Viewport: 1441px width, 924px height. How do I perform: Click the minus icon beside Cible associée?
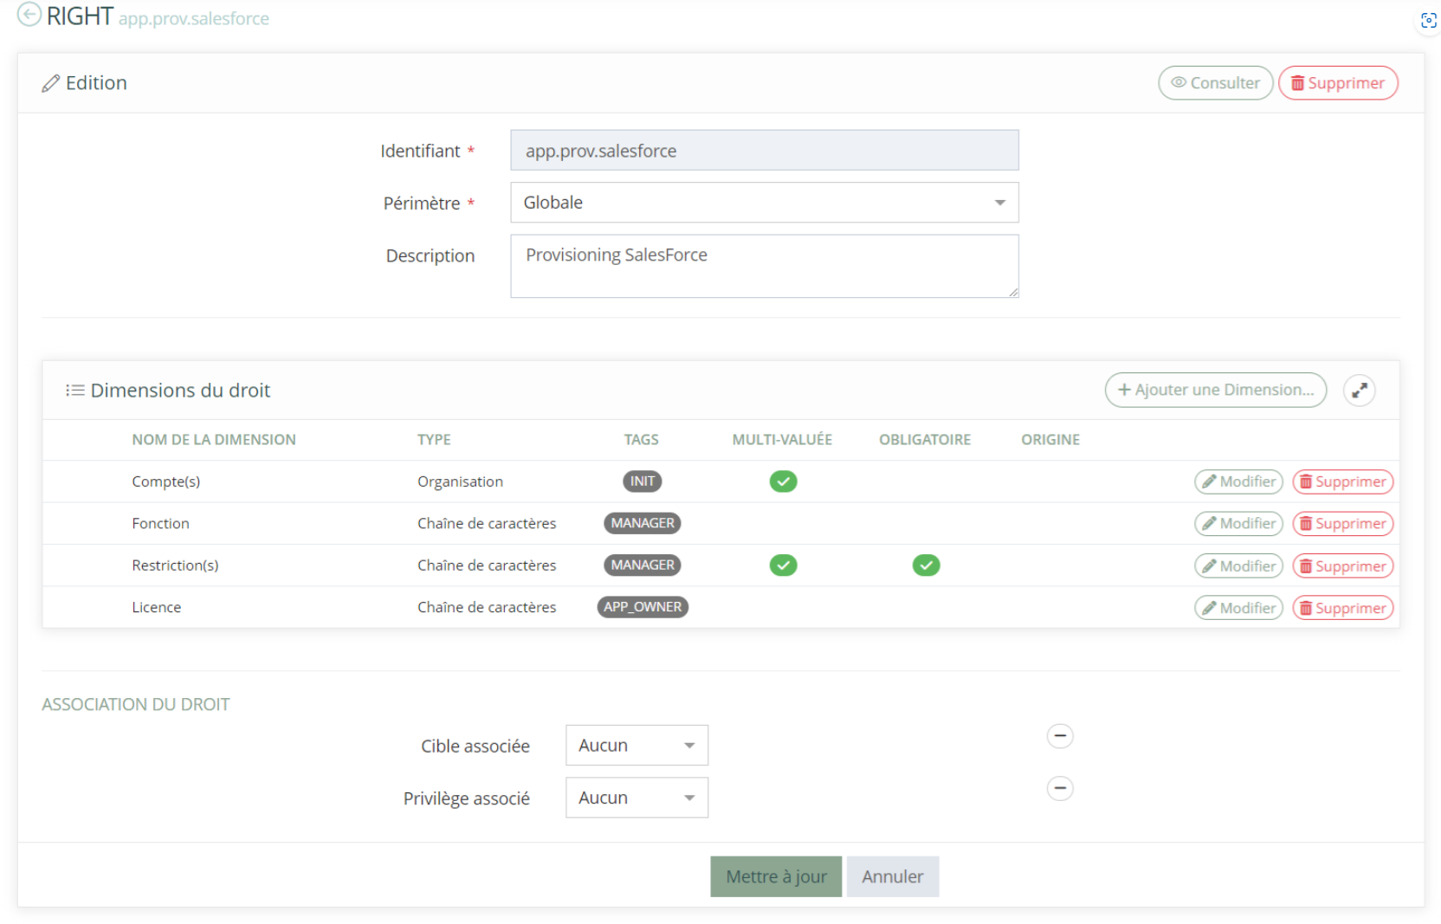coord(1059,736)
